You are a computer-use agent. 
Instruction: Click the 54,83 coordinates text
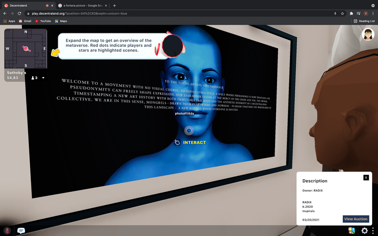click(12, 78)
